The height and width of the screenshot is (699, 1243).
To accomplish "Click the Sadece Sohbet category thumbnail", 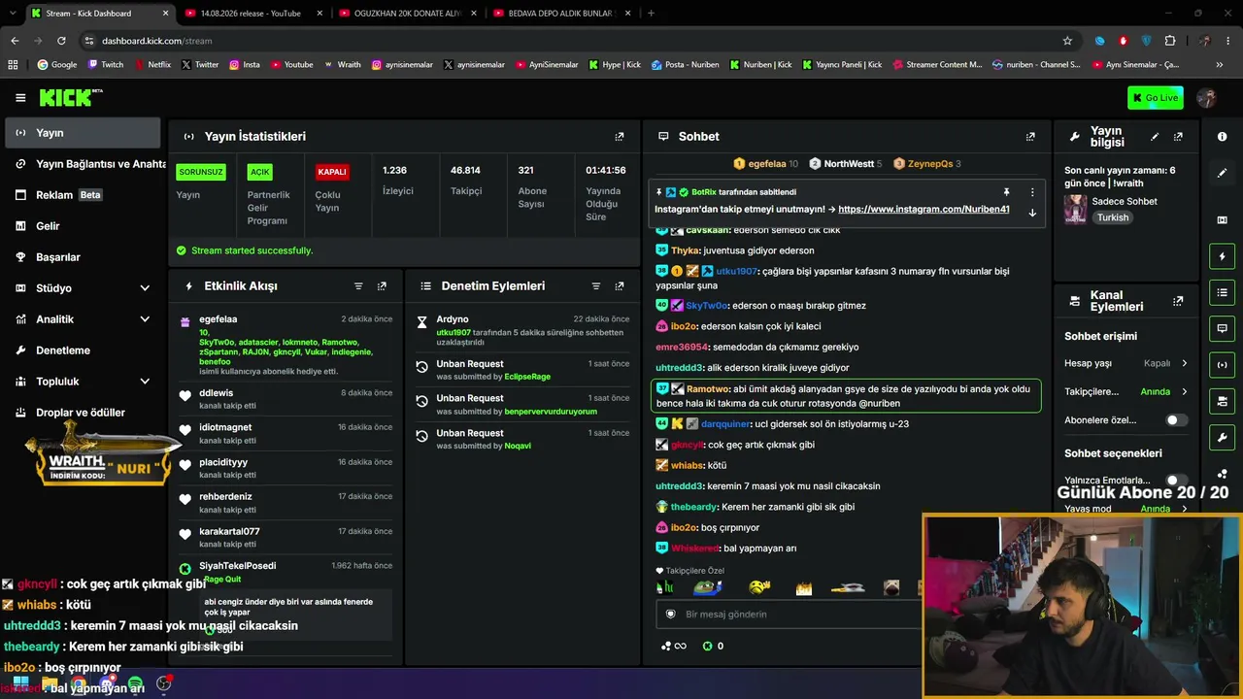I will (1075, 209).
